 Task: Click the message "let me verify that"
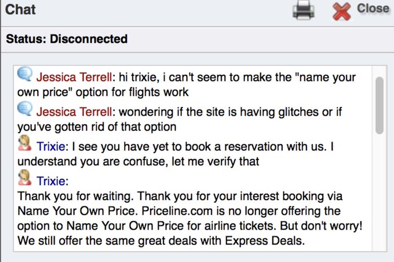[215, 161]
